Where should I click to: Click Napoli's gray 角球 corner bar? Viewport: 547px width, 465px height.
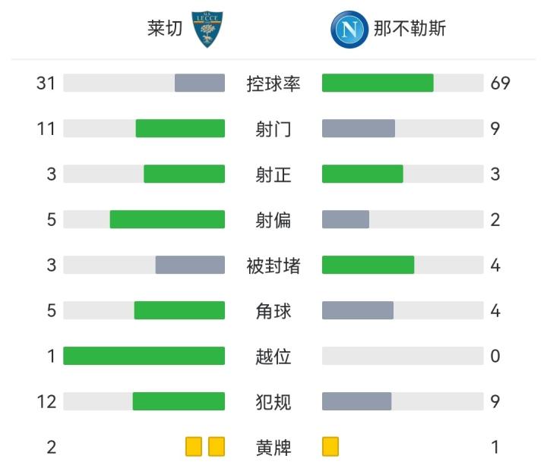358,310
